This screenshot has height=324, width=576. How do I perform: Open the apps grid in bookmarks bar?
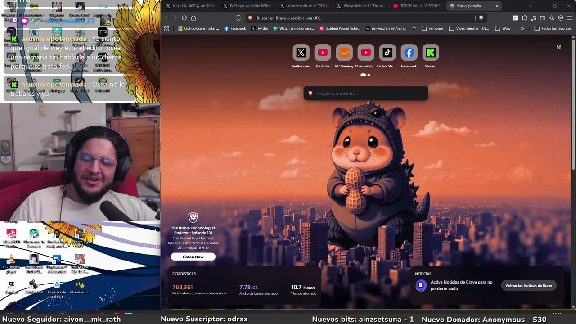point(166,28)
